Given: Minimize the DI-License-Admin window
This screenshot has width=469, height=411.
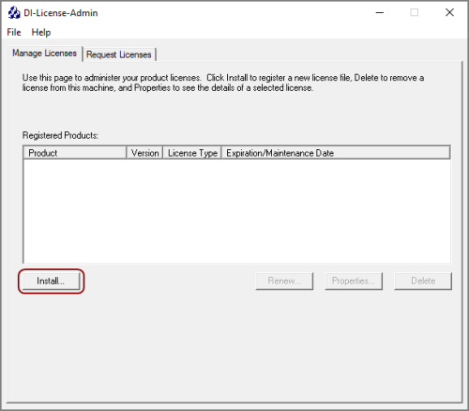Looking at the screenshot, I should pos(380,12).
